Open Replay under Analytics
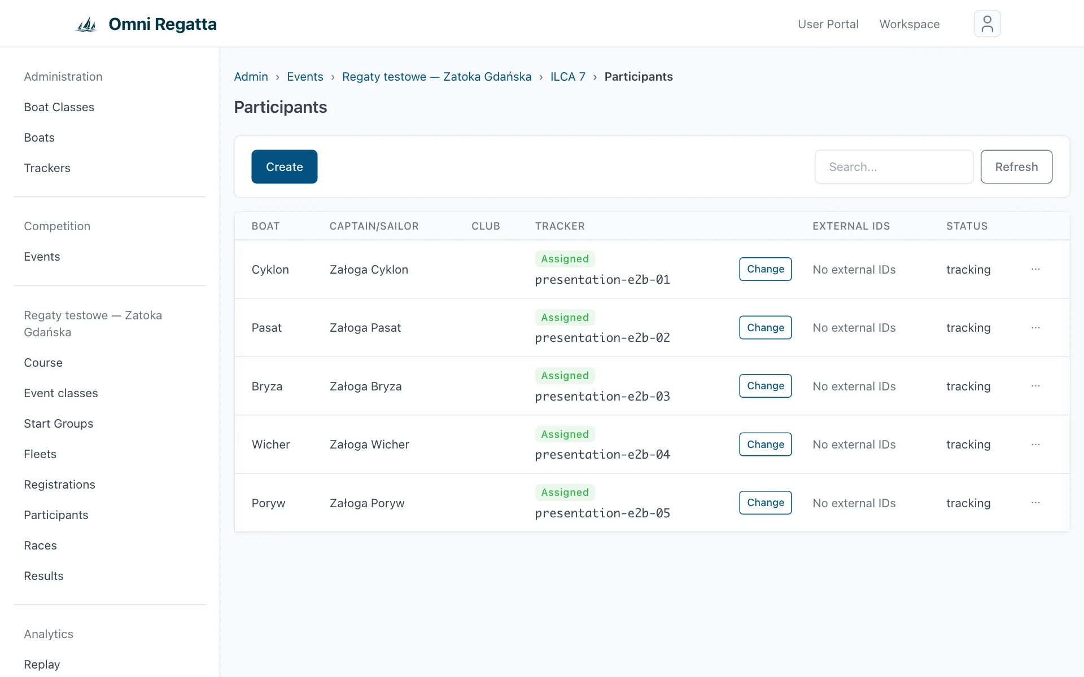 pyautogui.click(x=42, y=665)
